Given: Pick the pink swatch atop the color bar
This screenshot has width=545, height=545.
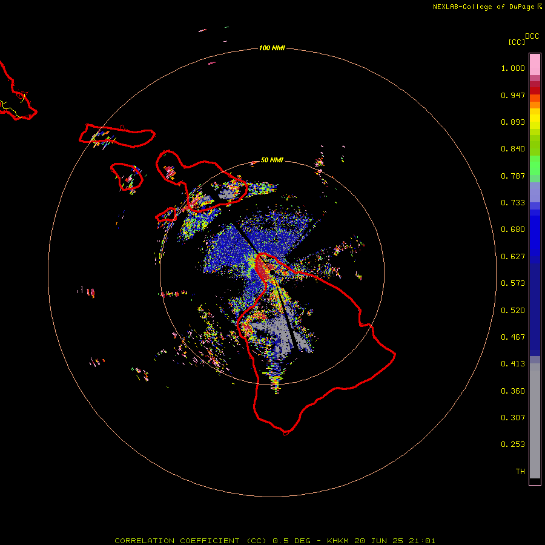Looking at the screenshot, I should pyautogui.click(x=535, y=64).
